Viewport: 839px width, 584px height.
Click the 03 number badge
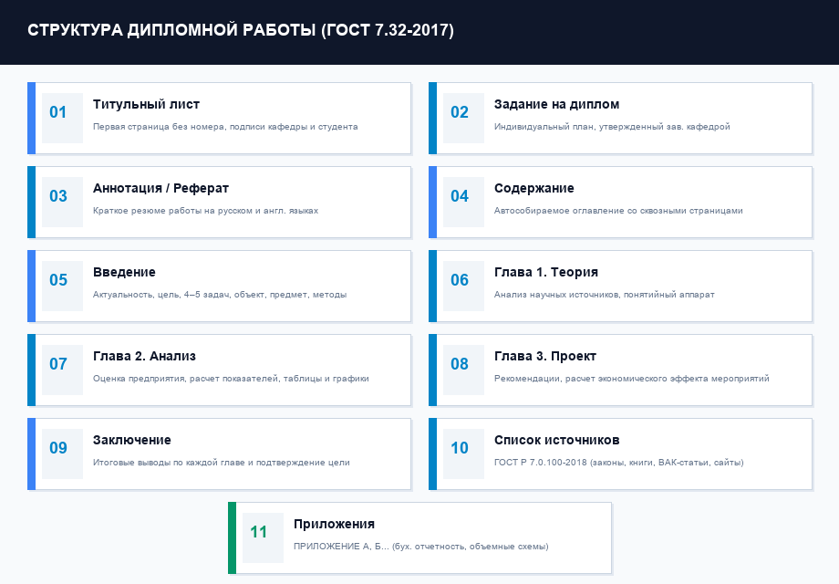coord(62,203)
